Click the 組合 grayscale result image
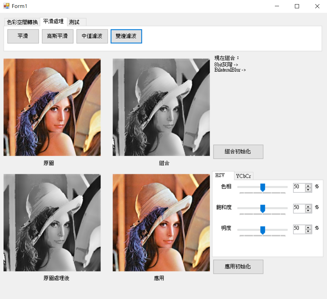The height and width of the screenshot is (299, 327). [161, 107]
